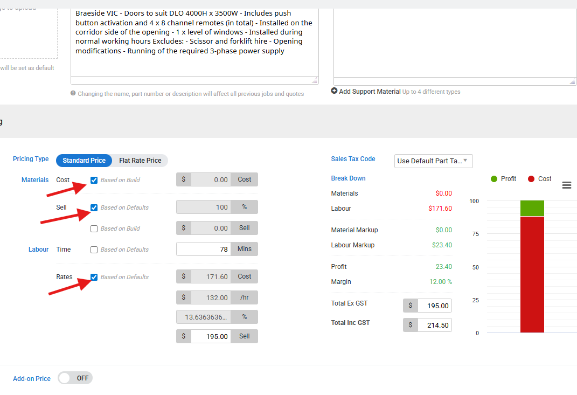Edit the Total Ex GST field
The image size is (577, 395).
(x=435, y=306)
